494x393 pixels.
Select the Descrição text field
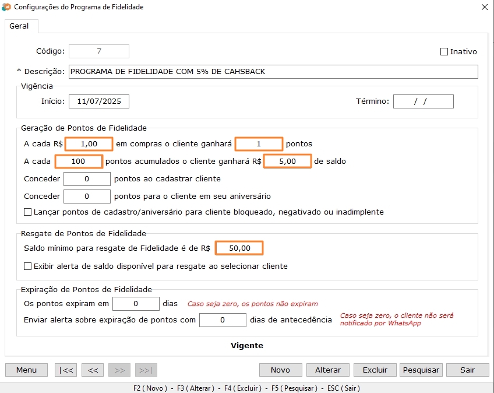[273, 71]
